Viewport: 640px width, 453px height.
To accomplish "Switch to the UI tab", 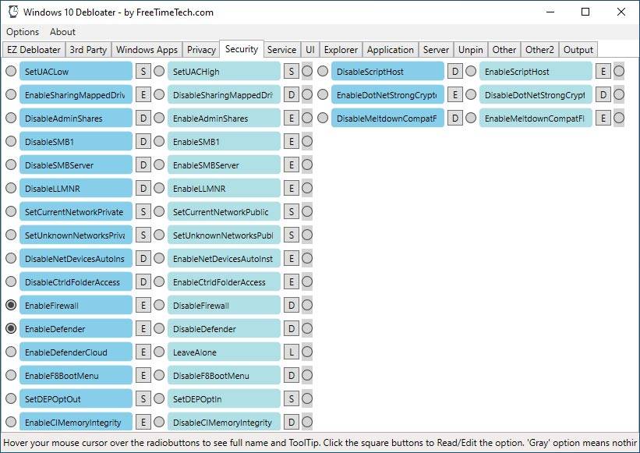I will point(310,50).
